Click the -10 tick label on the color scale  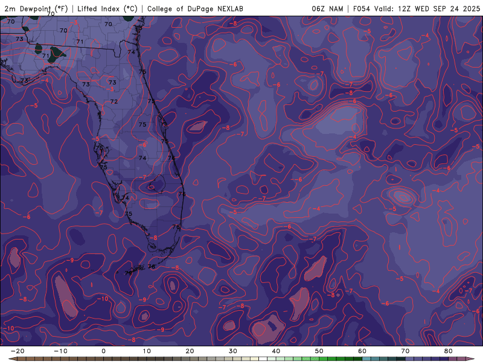click(60, 351)
